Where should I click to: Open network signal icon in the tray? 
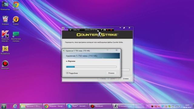(176, 106)
